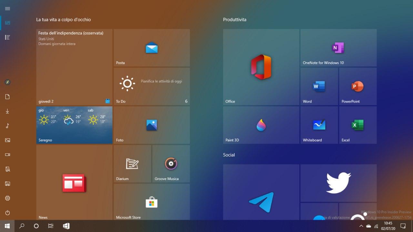The width and height of the screenshot is (413, 232).
Task: Open taskbar Search with the magnifier
Action: coord(22,226)
